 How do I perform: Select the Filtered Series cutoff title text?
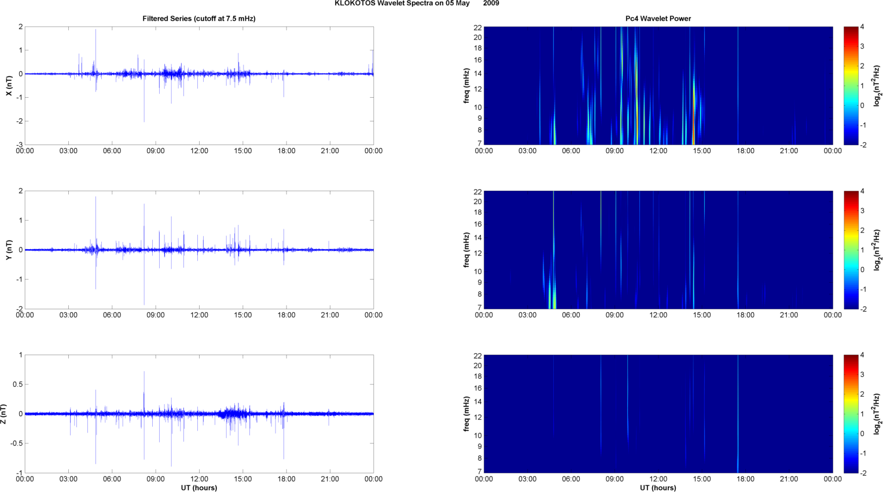198,19
